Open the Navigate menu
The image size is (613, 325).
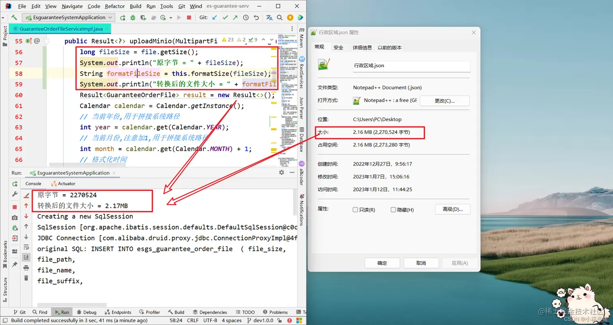coord(72,6)
